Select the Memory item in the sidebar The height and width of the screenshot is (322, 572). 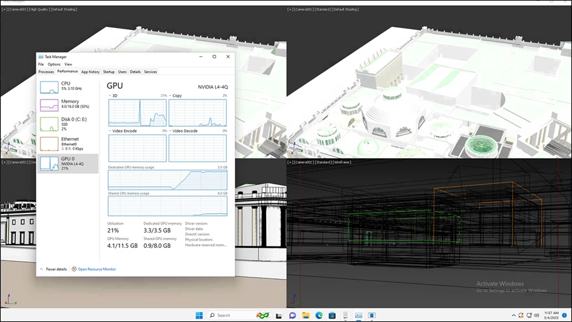[68, 105]
